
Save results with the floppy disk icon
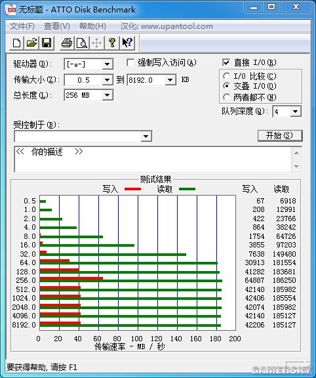[x=47, y=43]
